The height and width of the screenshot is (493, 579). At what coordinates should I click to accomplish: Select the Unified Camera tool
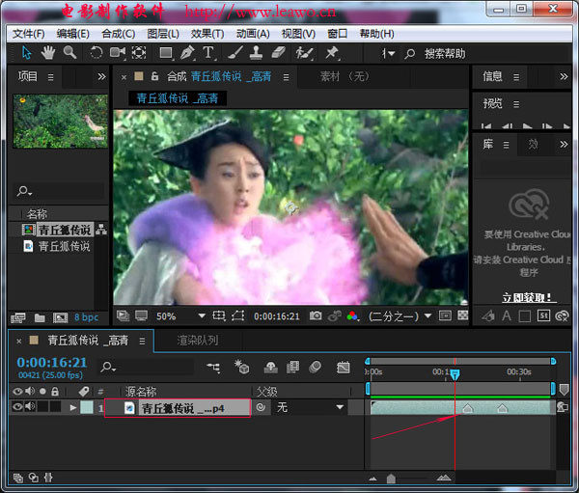pyautogui.click(x=118, y=53)
